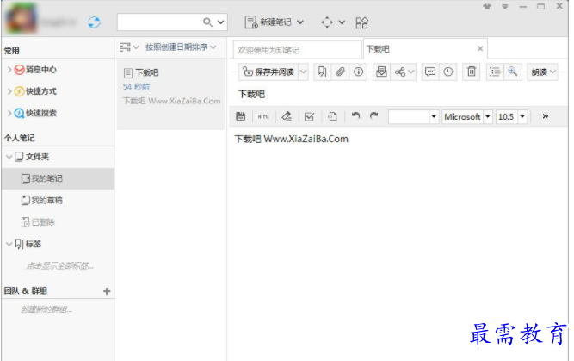Close the 下载吧 tab
574x361 pixels.
(x=480, y=48)
